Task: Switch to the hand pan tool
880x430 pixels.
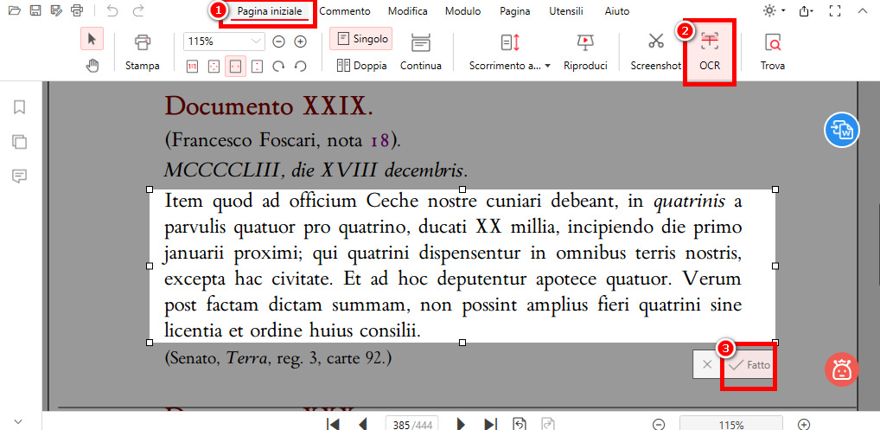Action: (92, 66)
